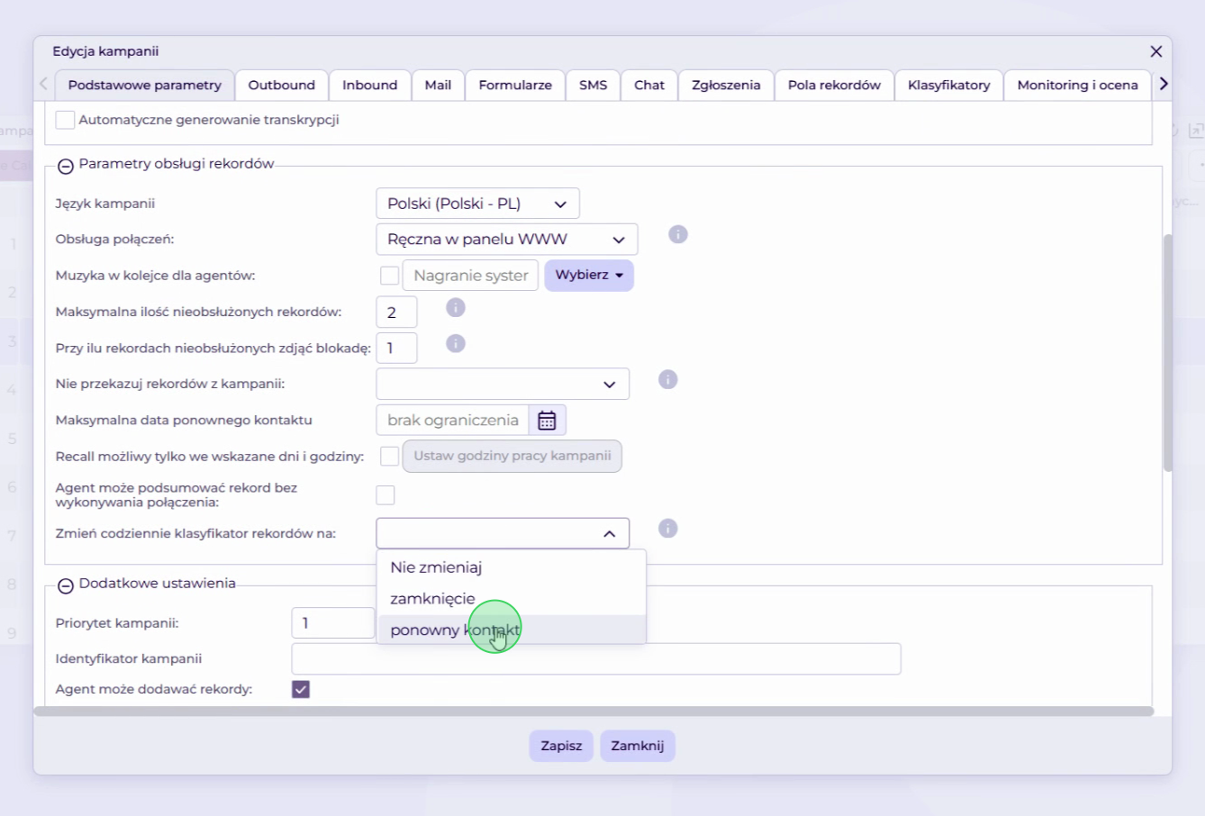Image resolution: width=1205 pixels, height=816 pixels.
Task: Show info for Maksymalna ilość nieobsłużonych rekordów
Action: (456, 308)
